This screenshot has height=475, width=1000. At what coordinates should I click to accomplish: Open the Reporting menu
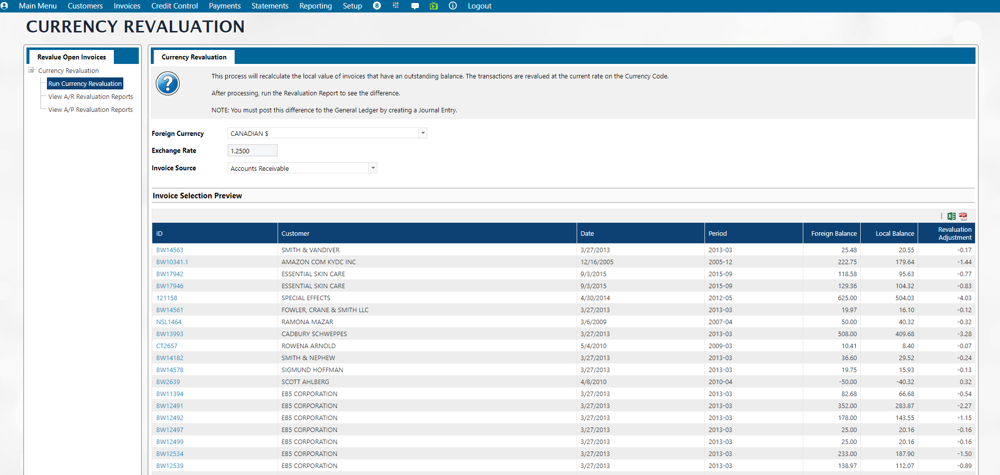point(316,6)
